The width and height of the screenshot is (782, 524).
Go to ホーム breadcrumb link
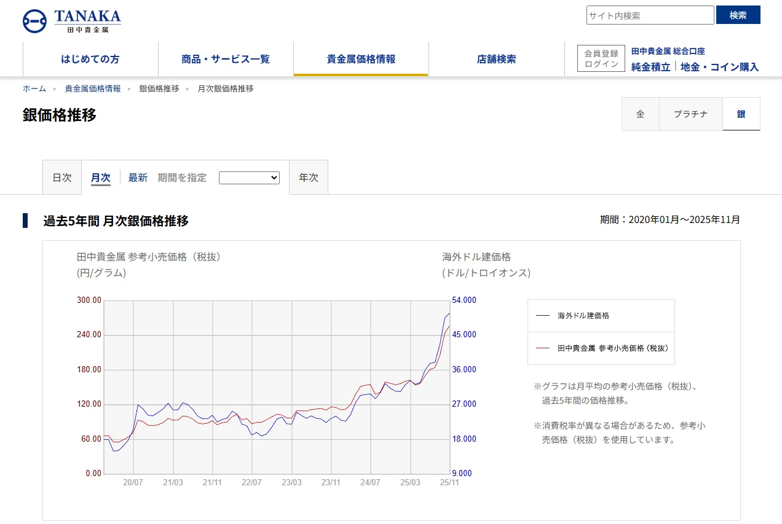pyautogui.click(x=34, y=88)
